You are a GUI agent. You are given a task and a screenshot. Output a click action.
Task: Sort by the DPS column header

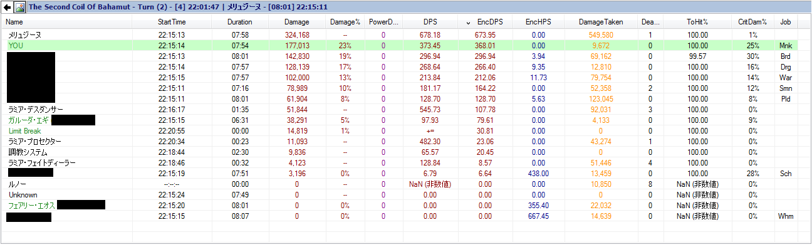(430, 22)
